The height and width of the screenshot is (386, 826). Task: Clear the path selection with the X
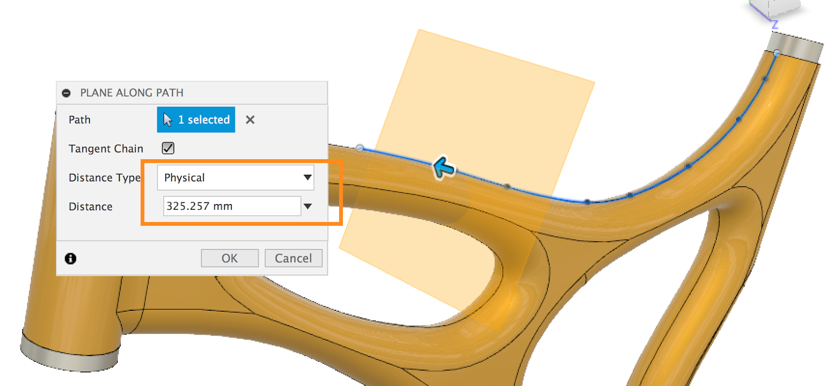click(x=250, y=120)
